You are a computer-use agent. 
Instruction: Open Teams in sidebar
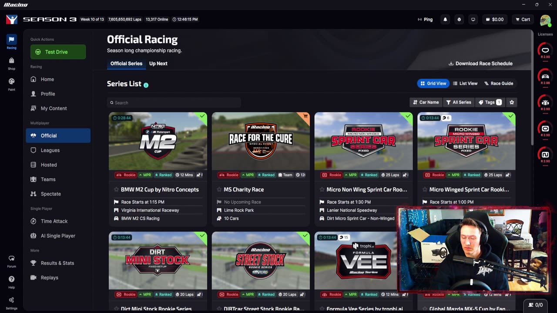pyautogui.click(x=58, y=179)
